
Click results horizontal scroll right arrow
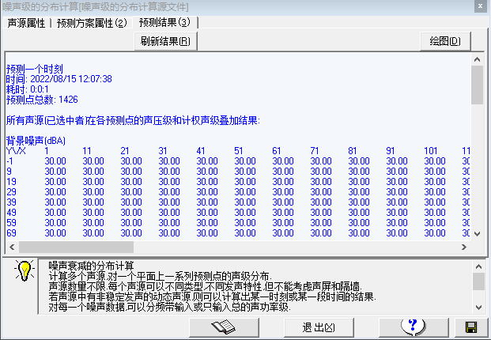[464, 247]
